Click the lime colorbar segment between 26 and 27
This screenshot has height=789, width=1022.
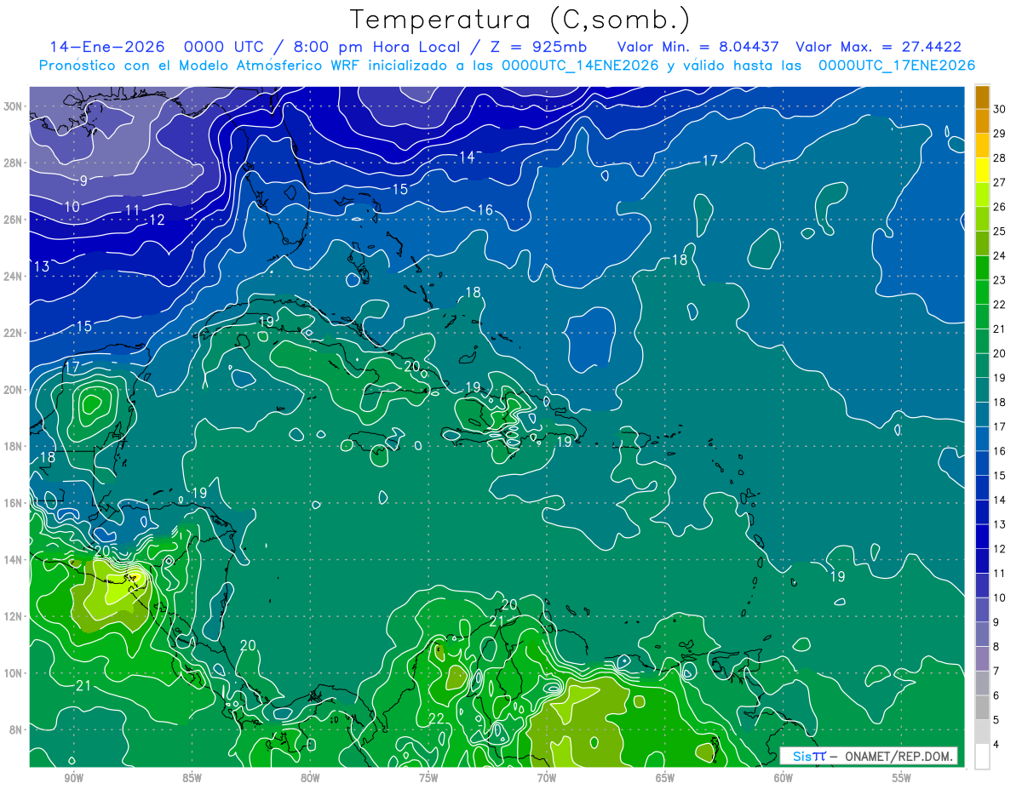click(x=982, y=195)
